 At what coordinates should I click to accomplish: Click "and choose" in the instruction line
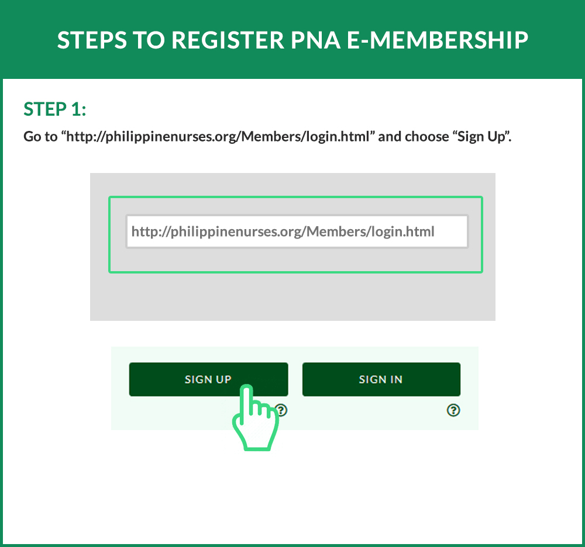click(x=412, y=137)
